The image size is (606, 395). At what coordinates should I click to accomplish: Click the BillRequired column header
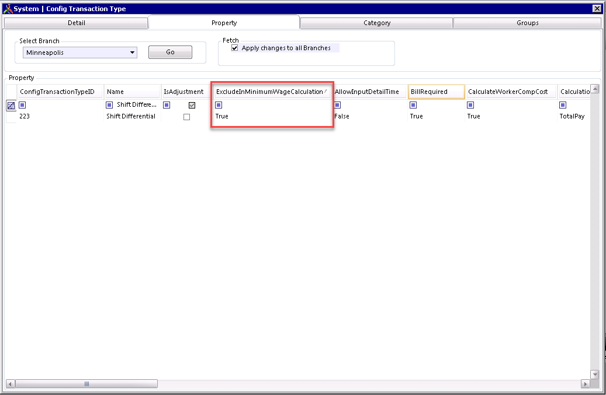click(437, 92)
